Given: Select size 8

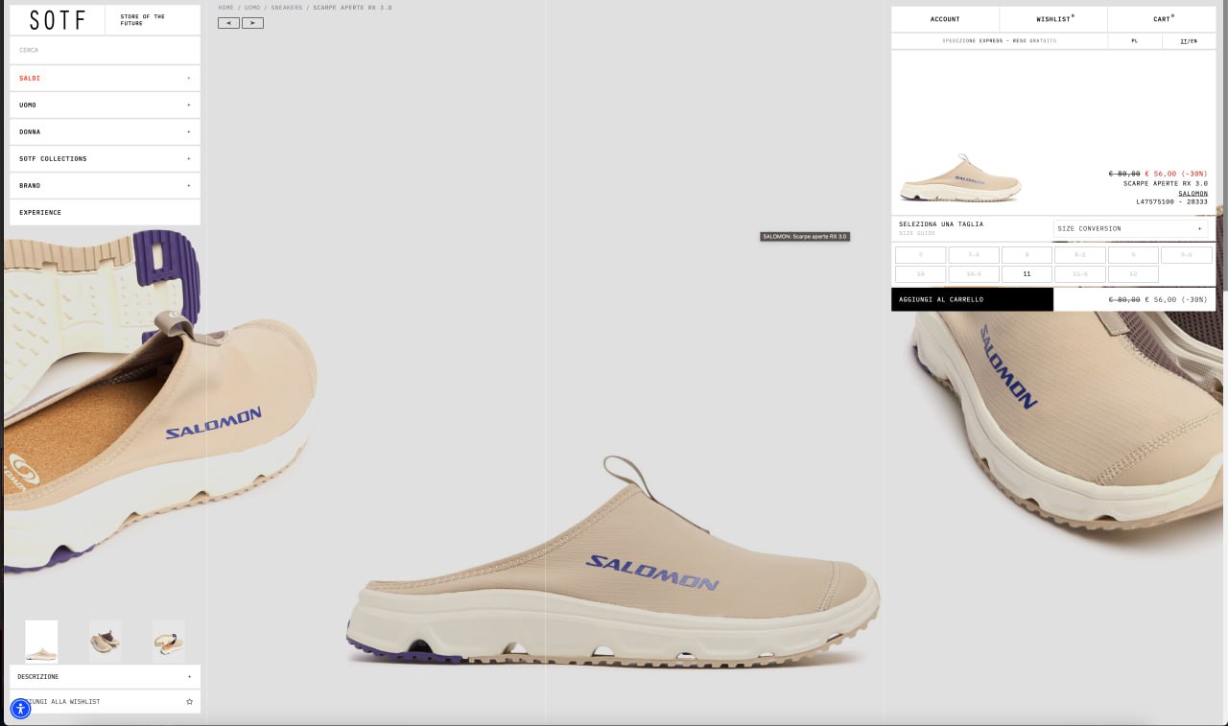Looking at the screenshot, I should [1027, 255].
